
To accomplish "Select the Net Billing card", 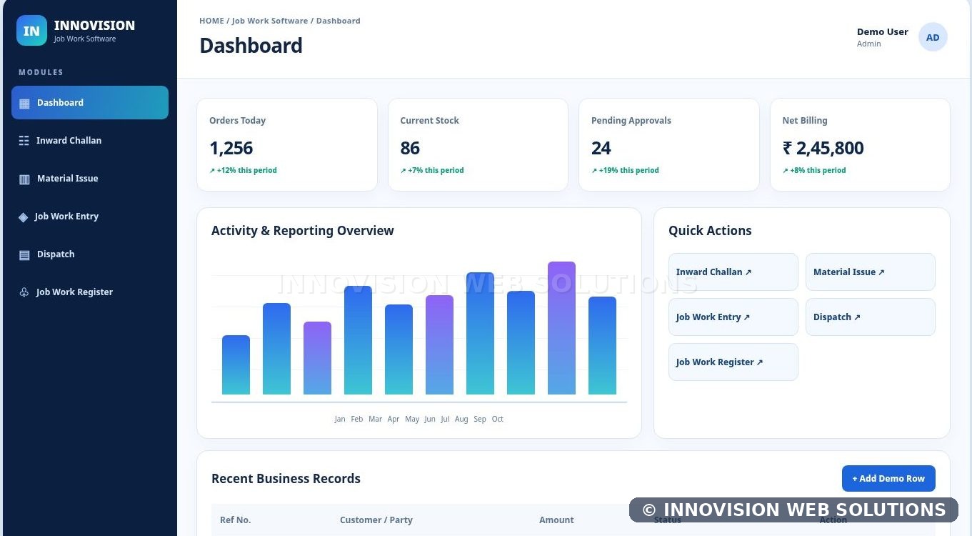I will point(860,145).
